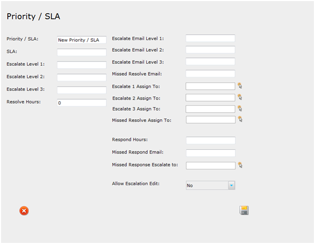The image size is (315, 244).
Task: Open picker icon beside Missed Resolve Assign To
Action: 240,119
